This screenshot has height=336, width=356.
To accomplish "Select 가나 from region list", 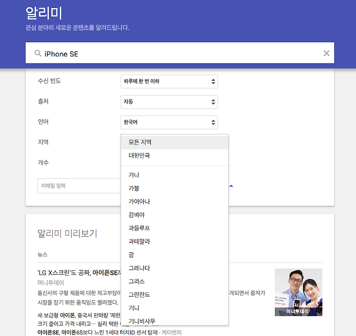I will pos(175,175).
